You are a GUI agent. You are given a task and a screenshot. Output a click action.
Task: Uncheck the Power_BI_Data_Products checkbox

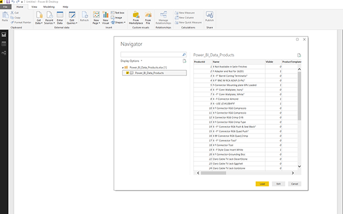127,73
